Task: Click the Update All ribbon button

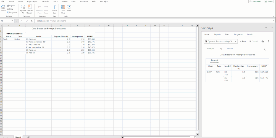Action: click(23, 9)
